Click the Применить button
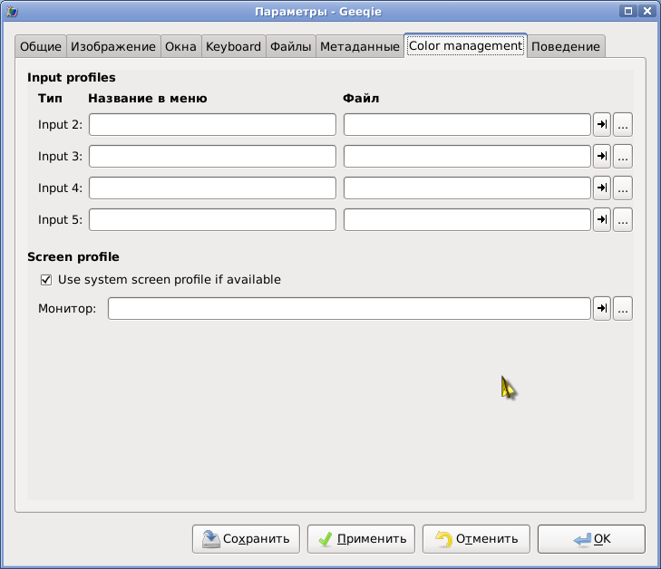Viewport: 661px width, 569px height. pos(361,539)
